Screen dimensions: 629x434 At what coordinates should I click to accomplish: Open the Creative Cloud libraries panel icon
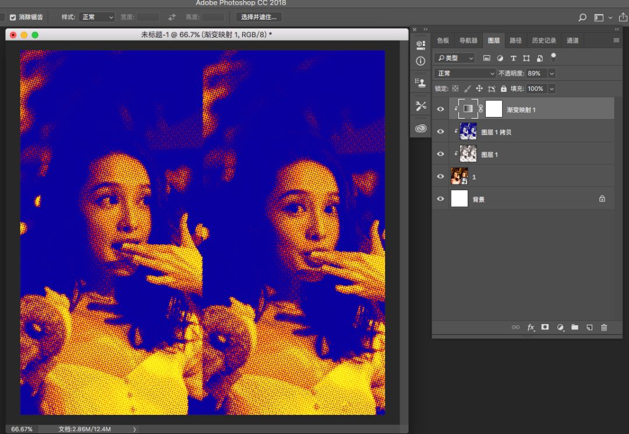point(420,129)
